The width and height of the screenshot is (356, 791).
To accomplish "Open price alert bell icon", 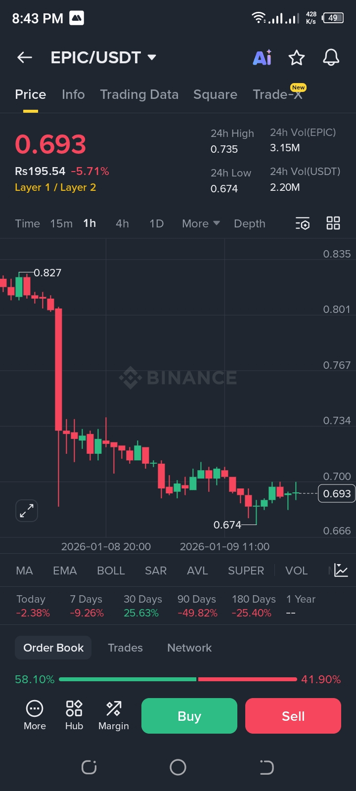I will point(331,58).
